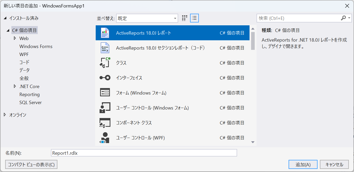Viewport: 354px width, 172px height.
Task: Select the WPF category
Action: pos(24,54)
